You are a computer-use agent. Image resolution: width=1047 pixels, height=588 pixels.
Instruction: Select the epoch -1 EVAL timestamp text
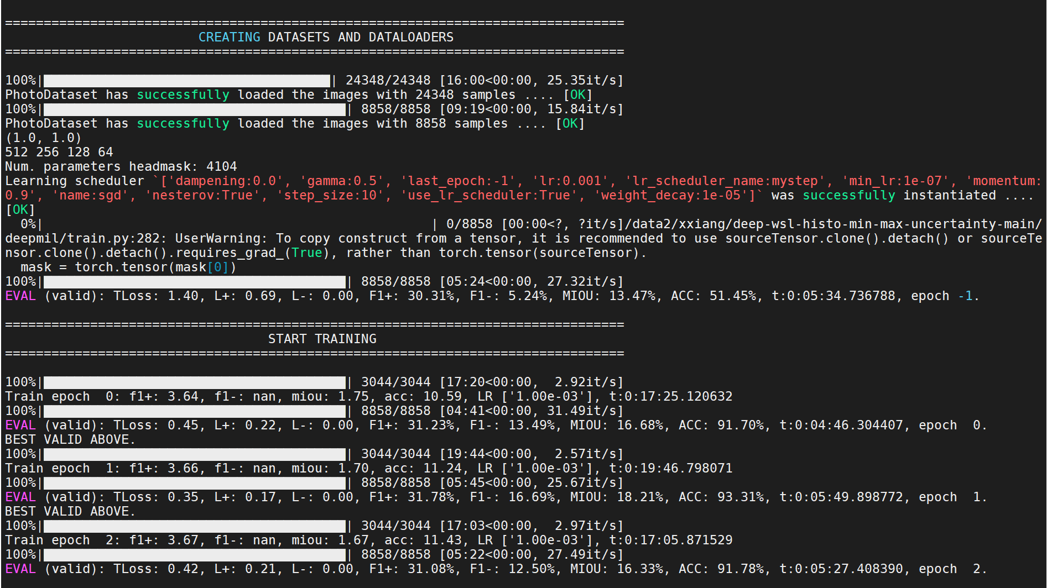coord(846,296)
